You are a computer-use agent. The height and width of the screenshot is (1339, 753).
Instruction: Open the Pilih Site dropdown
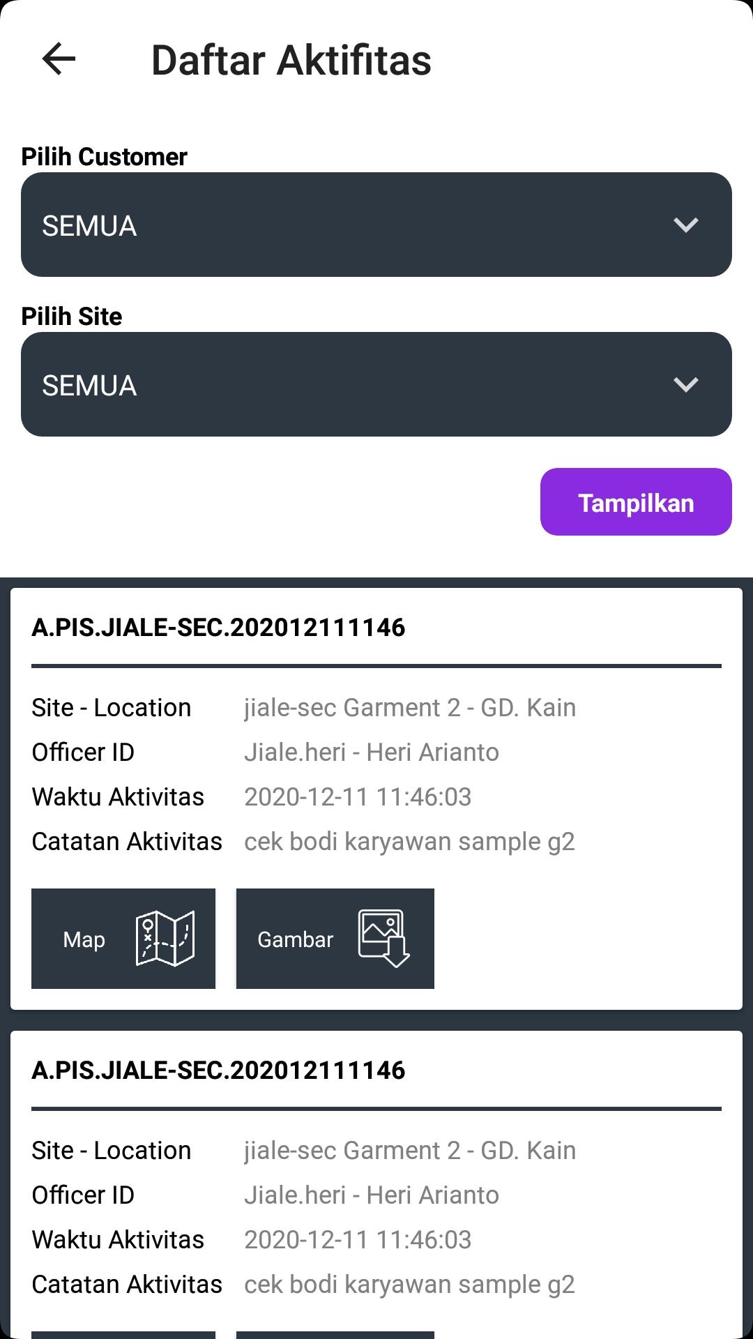[x=376, y=384]
